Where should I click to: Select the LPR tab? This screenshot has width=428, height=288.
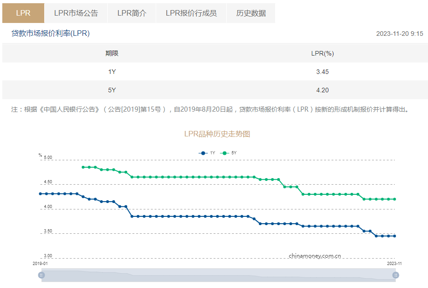point(23,13)
